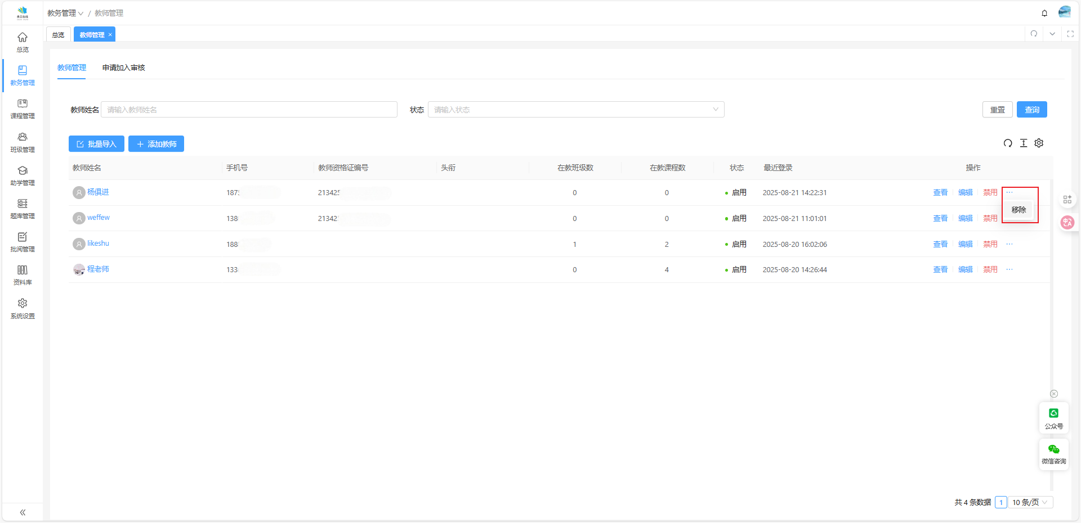
Task: Click the table density adjustment icon
Action: (1023, 143)
